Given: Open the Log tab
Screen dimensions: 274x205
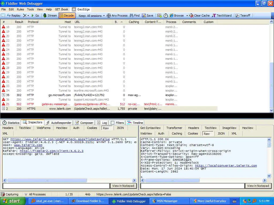Looking at the screenshot, I should click(x=102, y=123).
